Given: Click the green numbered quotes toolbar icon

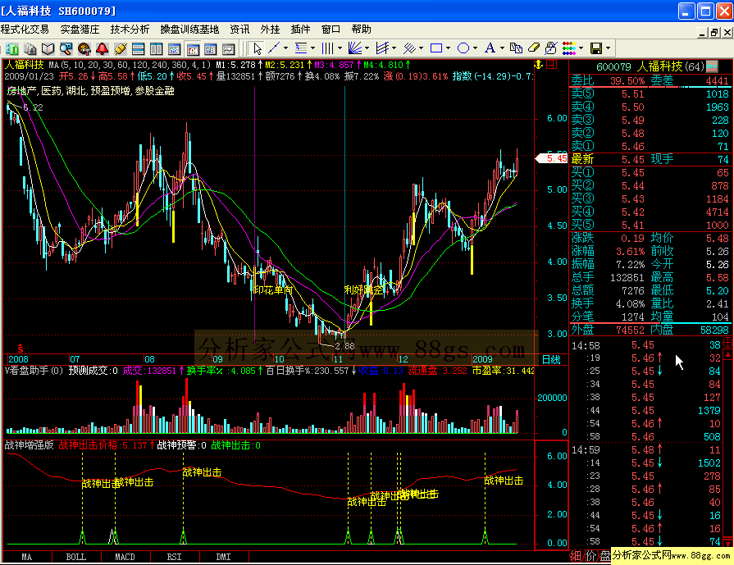Looking at the screenshot, I should tap(11, 48).
